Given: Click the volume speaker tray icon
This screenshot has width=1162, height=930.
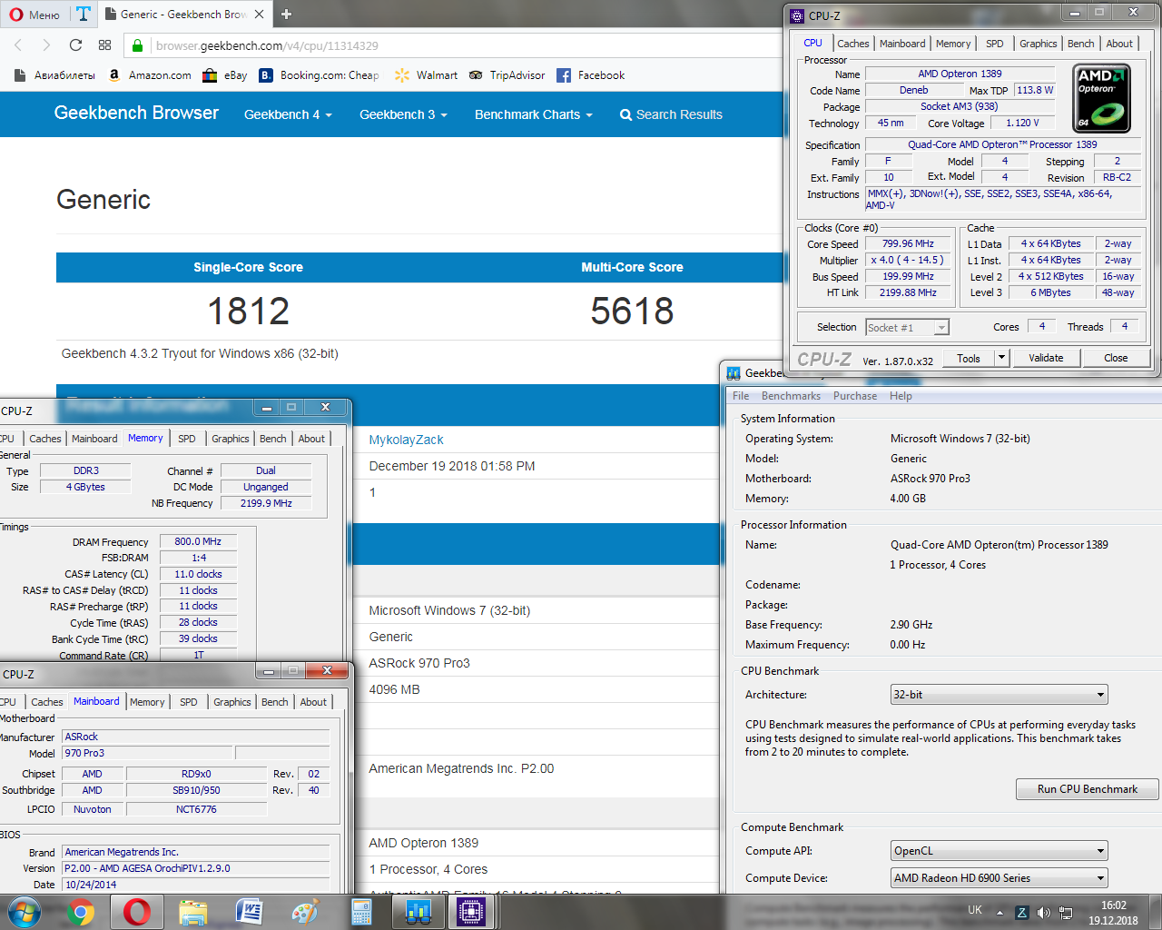Looking at the screenshot, I should point(1043,913).
